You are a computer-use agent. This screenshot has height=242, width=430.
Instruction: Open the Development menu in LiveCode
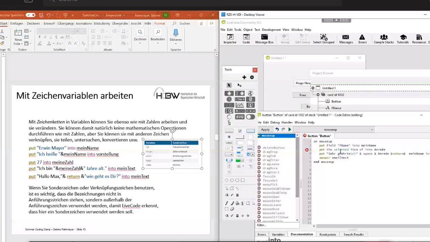pyautogui.click(x=271, y=30)
